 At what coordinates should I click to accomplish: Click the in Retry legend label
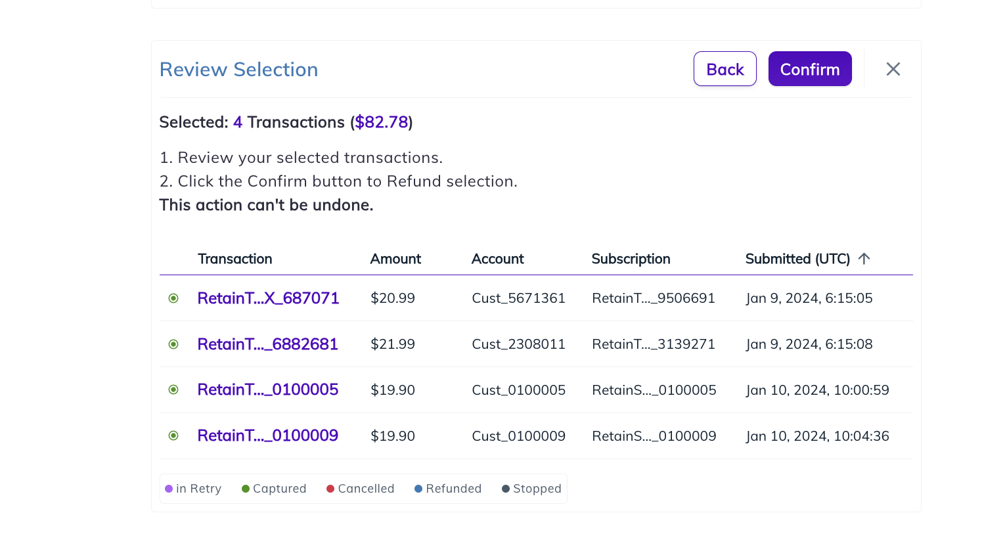[x=198, y=489]
